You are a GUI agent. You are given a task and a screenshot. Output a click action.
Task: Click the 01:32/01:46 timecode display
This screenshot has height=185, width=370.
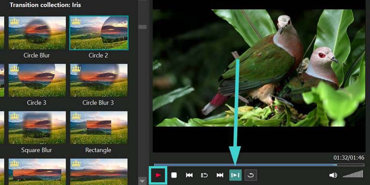[x=349, y=158]
